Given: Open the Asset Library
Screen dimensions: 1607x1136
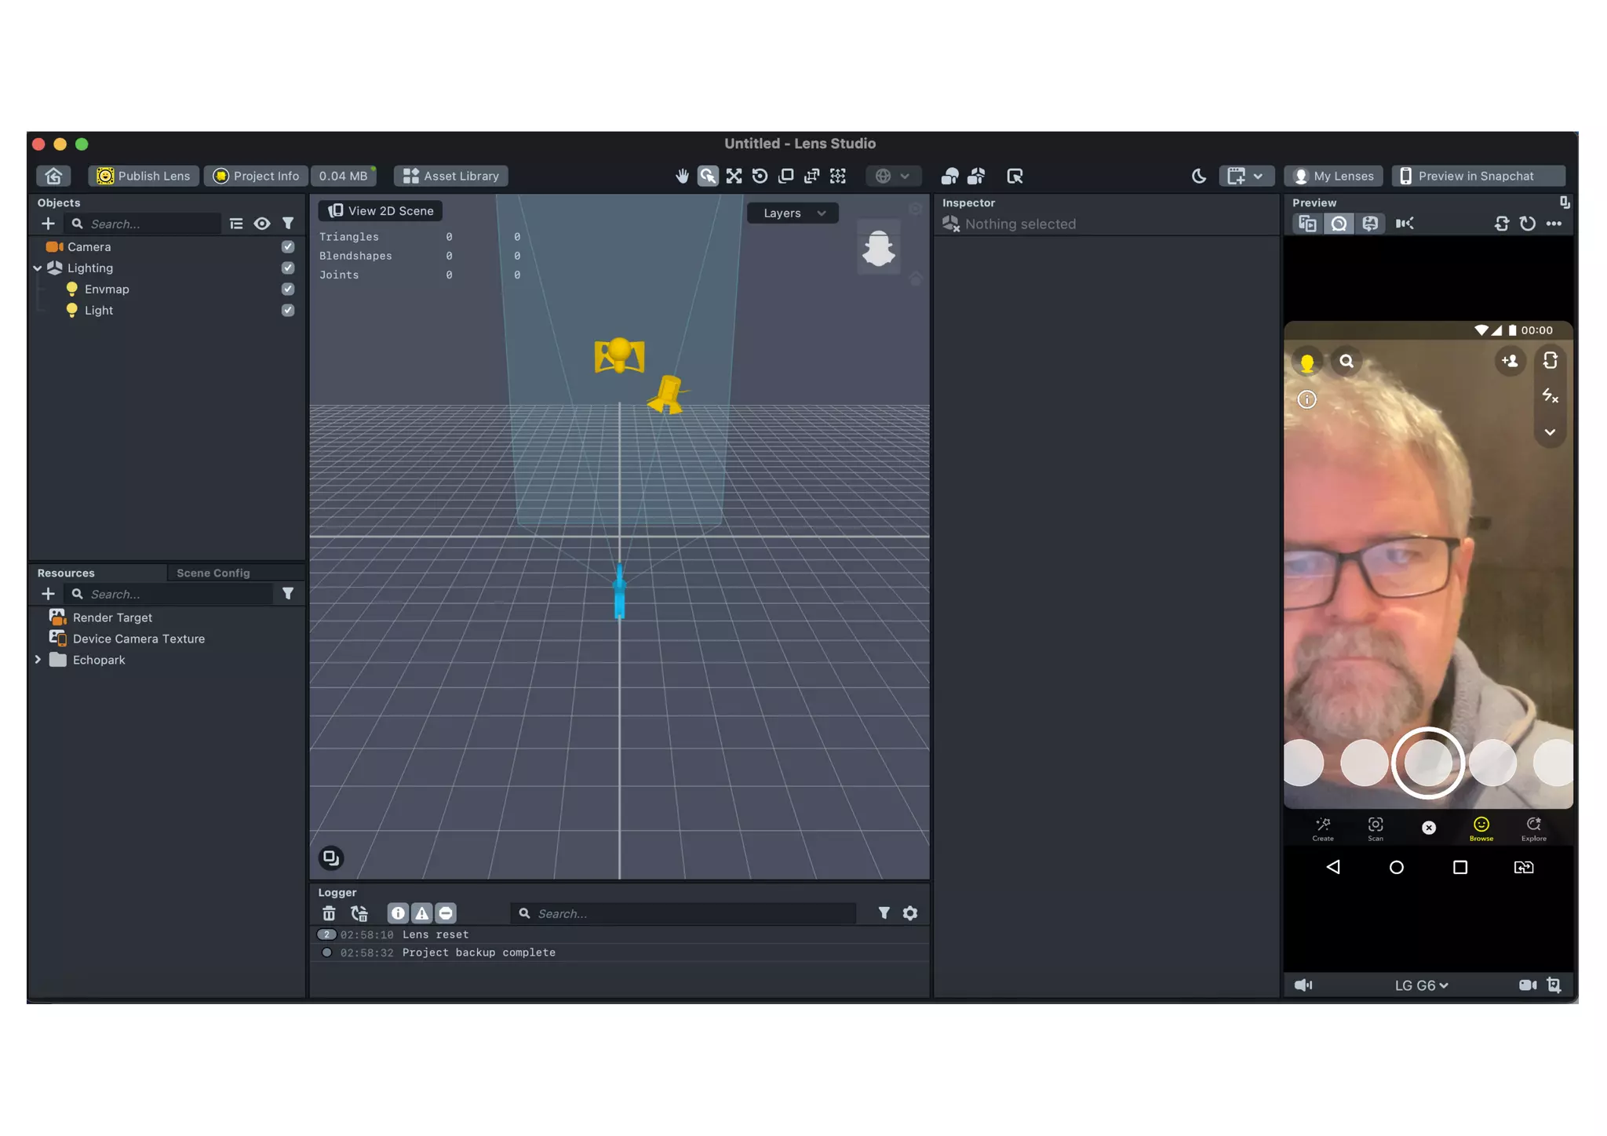Looking at the screenshot, I should [451, 176].
